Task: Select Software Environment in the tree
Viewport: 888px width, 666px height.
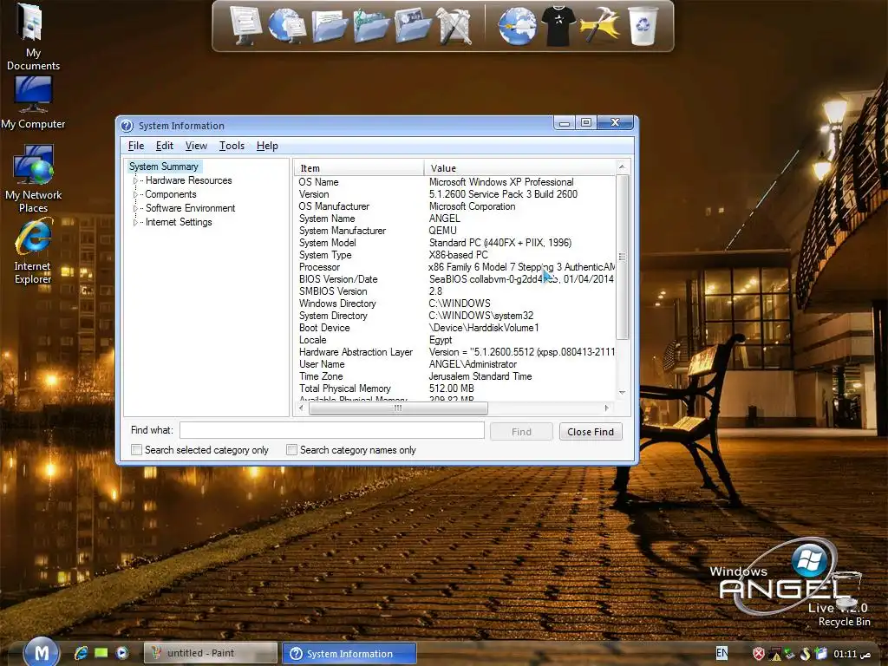Action: pyautogui.click(x=190, y=208)
